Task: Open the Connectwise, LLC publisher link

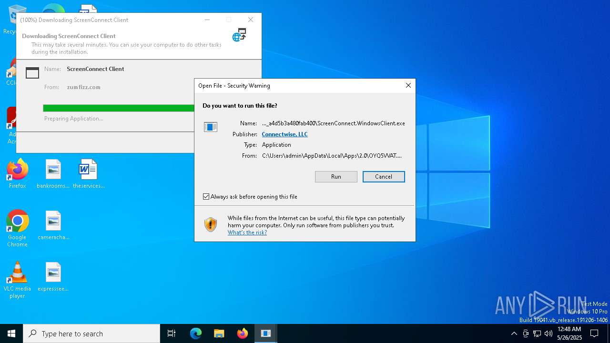Action: tap(285, 134)
